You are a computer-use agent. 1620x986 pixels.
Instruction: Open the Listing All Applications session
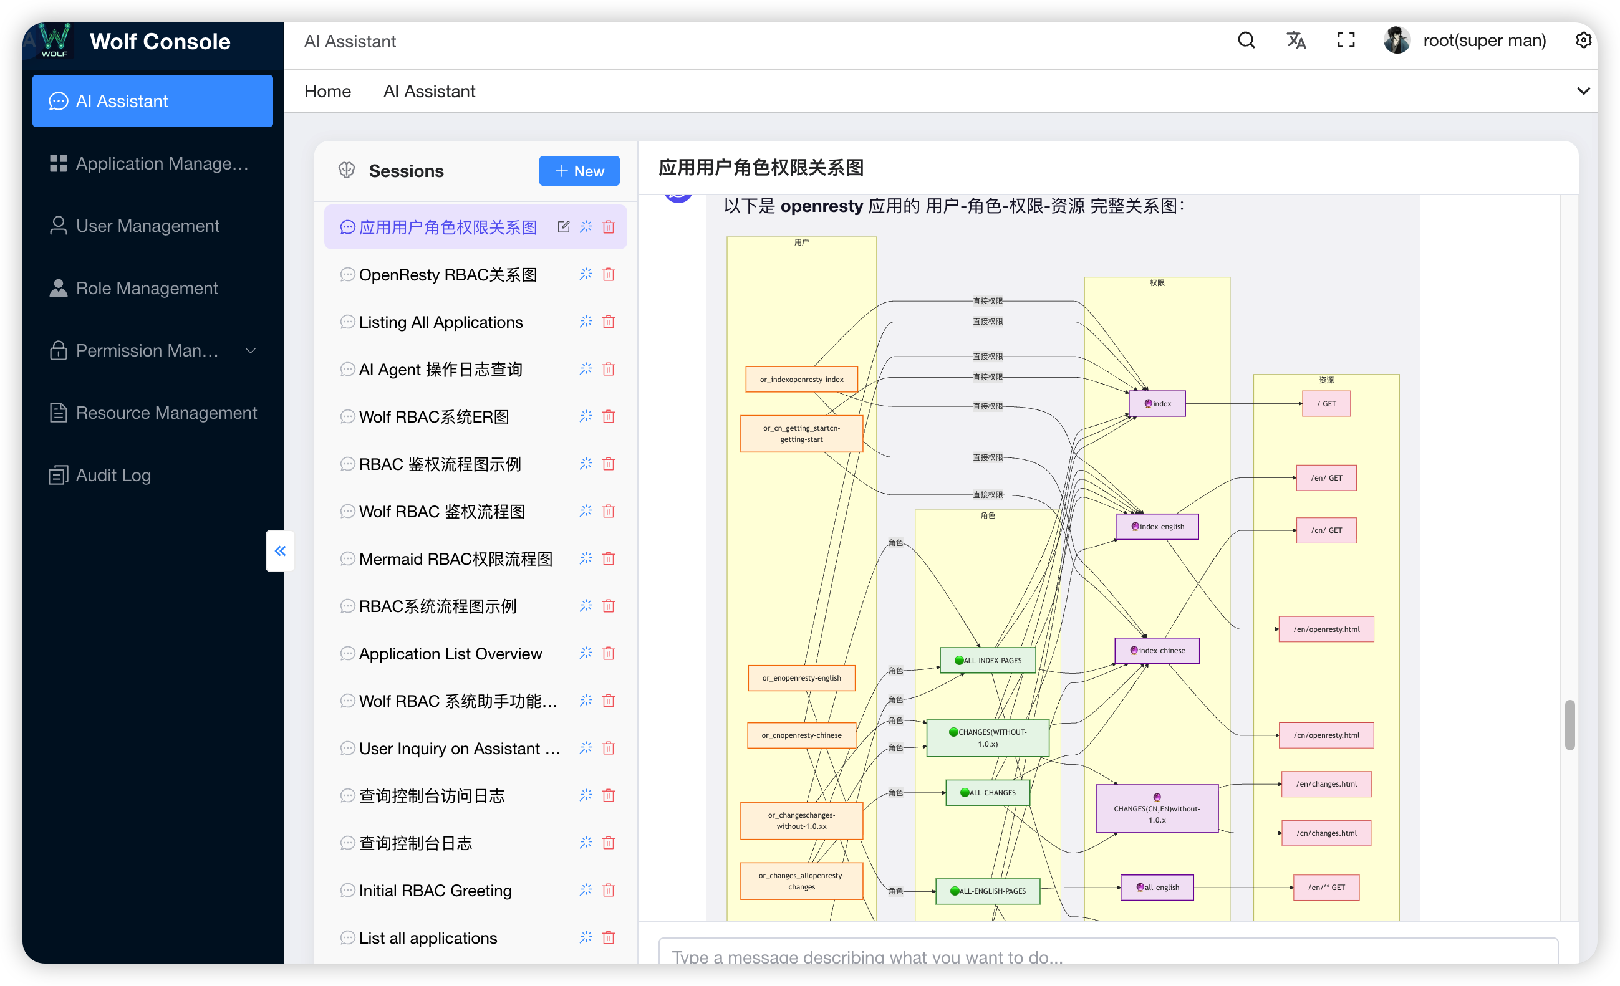pyautogui.click(x=475, y=322)
